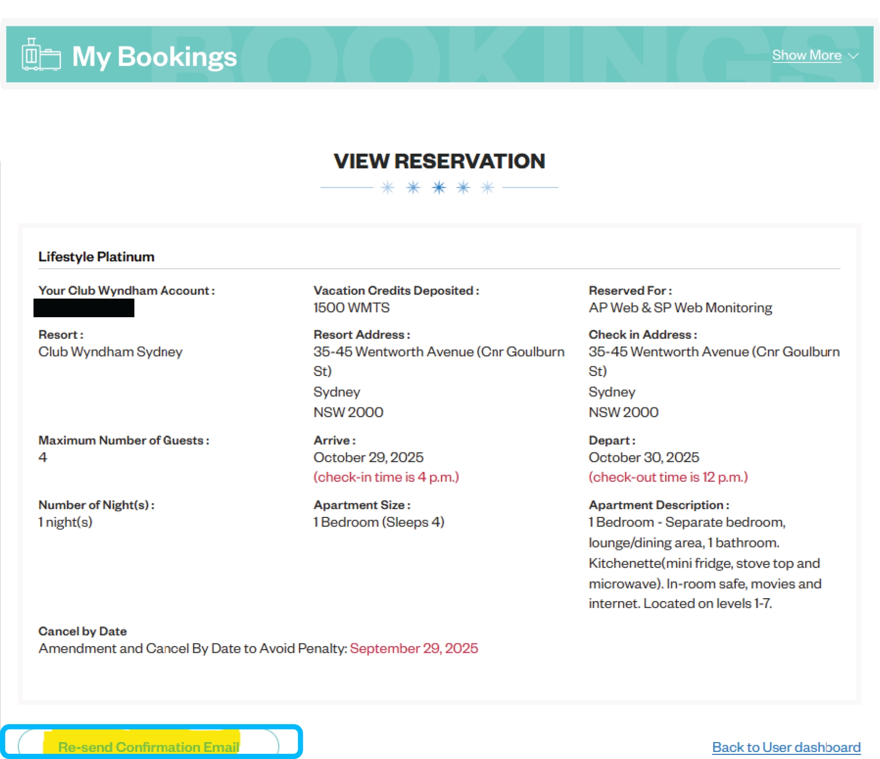
Task: Select the resort name Club Wyndham Sydney
Action: [110, 352]
